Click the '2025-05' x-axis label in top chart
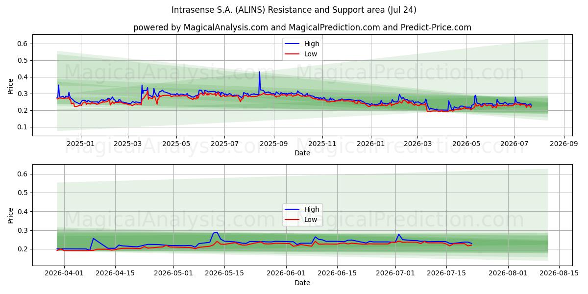 [x=176, y=144]
